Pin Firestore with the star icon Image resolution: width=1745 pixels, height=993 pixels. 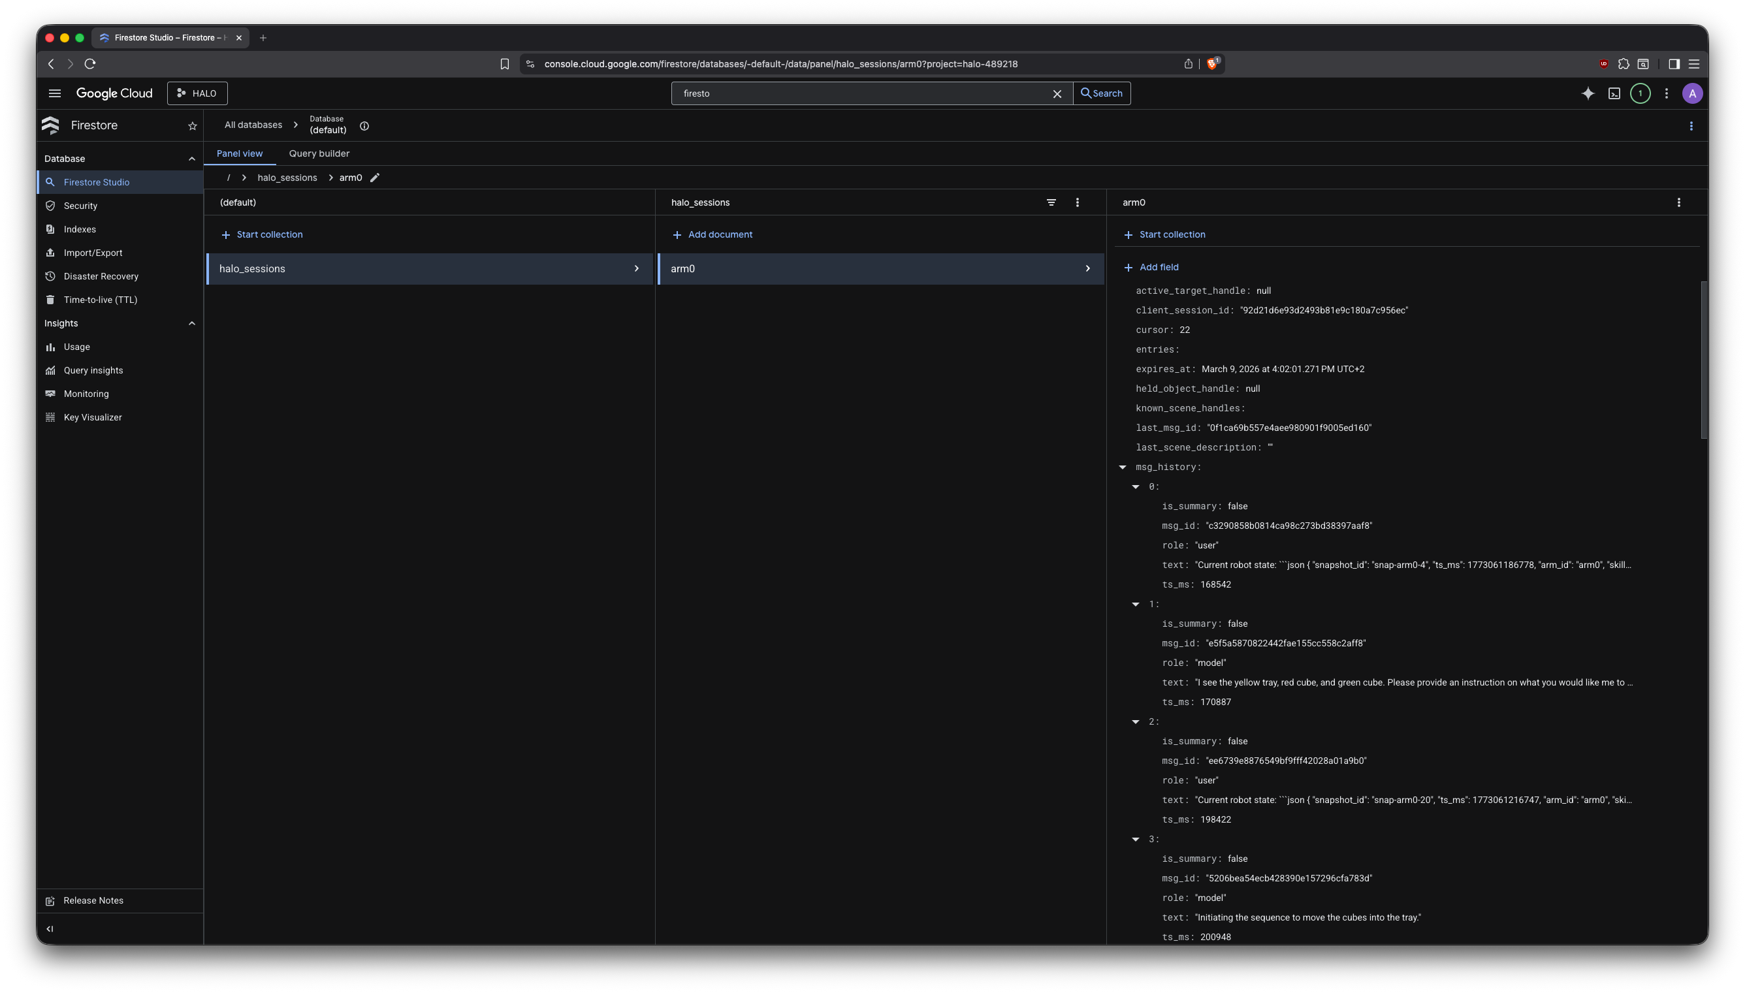point(193,126)
